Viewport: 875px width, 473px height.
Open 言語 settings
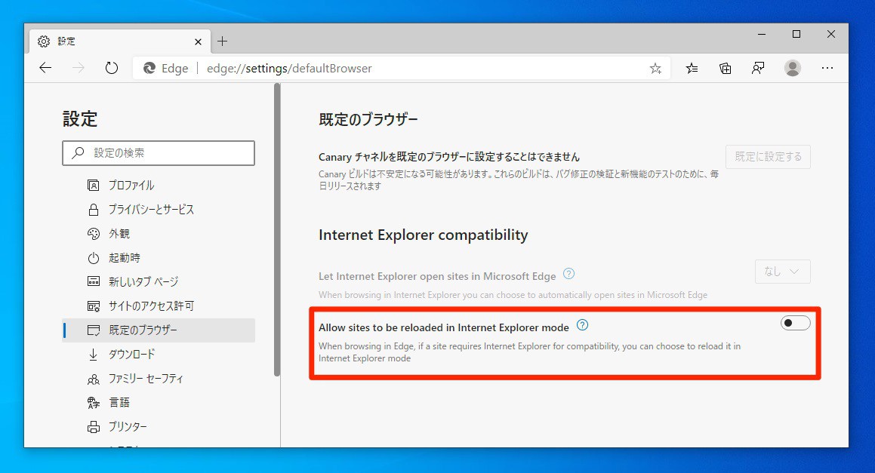click(x=159, y=402)
